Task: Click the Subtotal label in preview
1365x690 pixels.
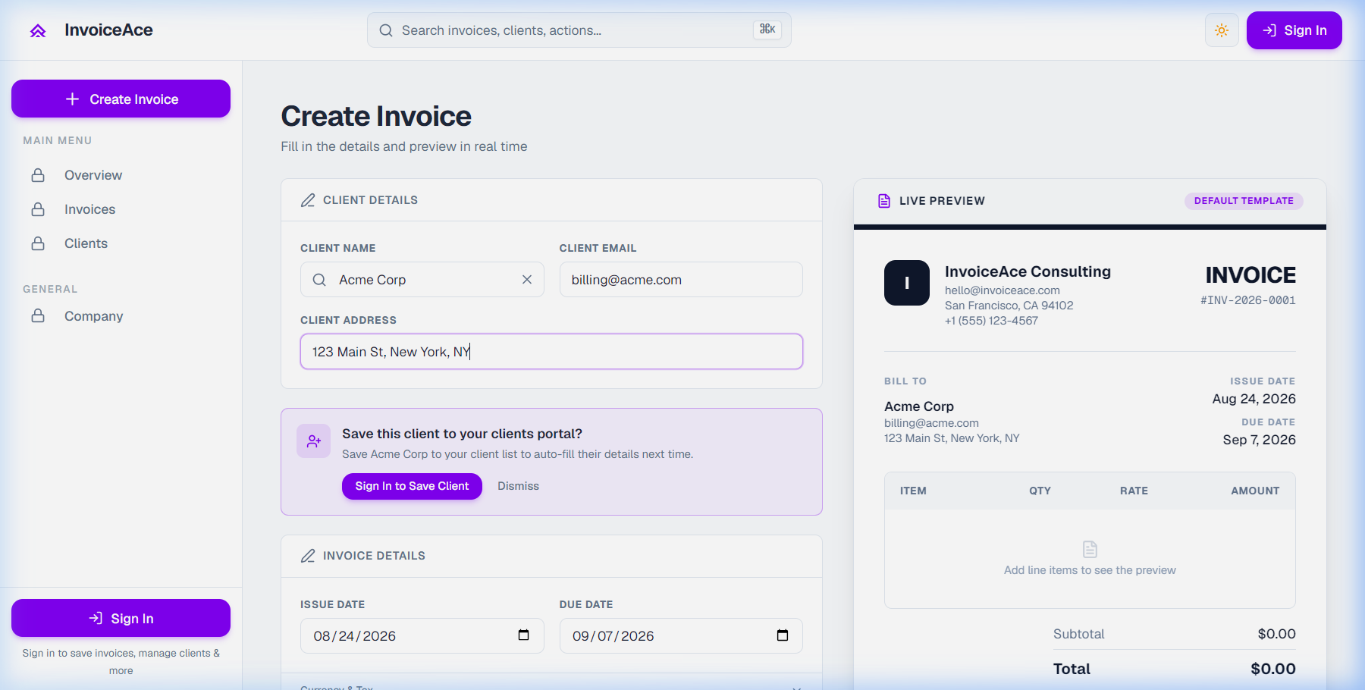Action: (x=1078, y=634)
